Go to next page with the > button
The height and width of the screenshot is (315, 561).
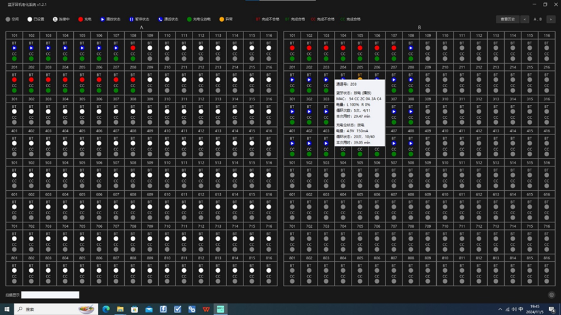(x=550, y=19)
